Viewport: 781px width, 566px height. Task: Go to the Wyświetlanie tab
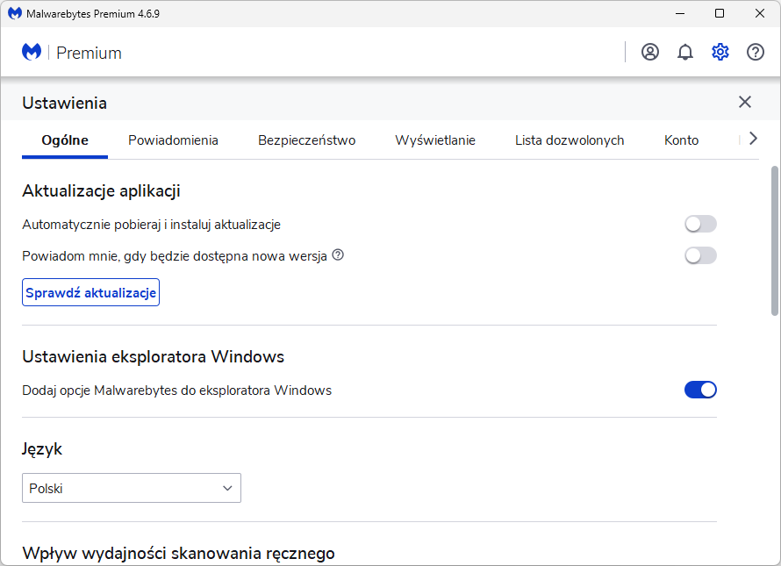[435, 140]
